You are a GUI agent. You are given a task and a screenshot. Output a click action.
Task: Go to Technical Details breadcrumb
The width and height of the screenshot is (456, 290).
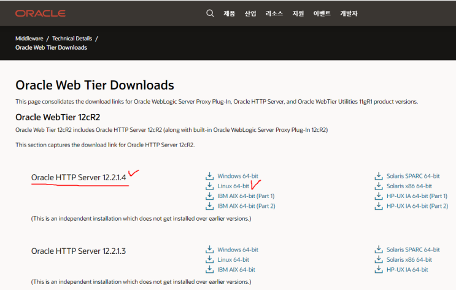point(72,39)
